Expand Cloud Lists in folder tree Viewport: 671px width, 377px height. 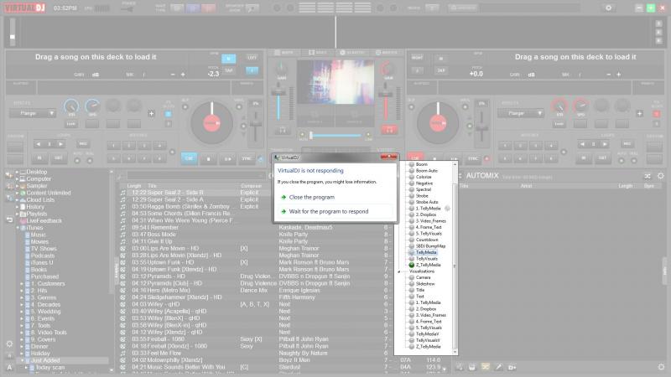[17, 199]
